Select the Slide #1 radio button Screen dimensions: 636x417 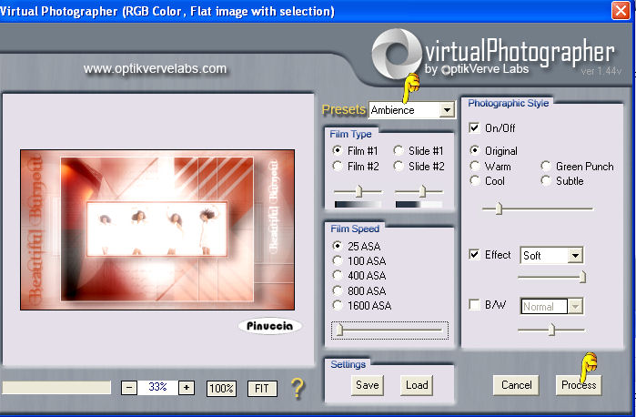click(x=399, y=150)
